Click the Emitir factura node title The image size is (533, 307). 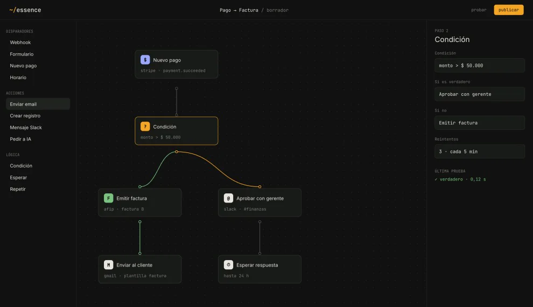131,198
